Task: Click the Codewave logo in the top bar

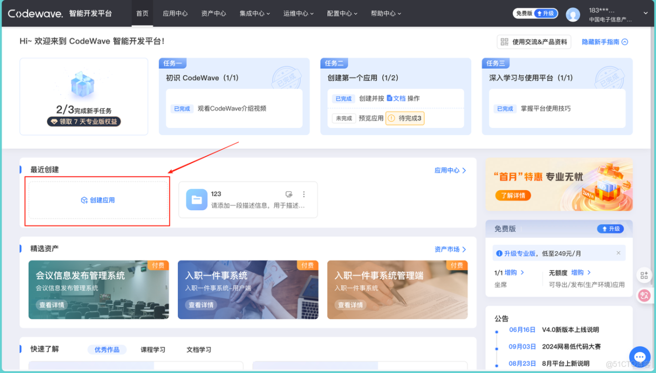Action: 38,13
